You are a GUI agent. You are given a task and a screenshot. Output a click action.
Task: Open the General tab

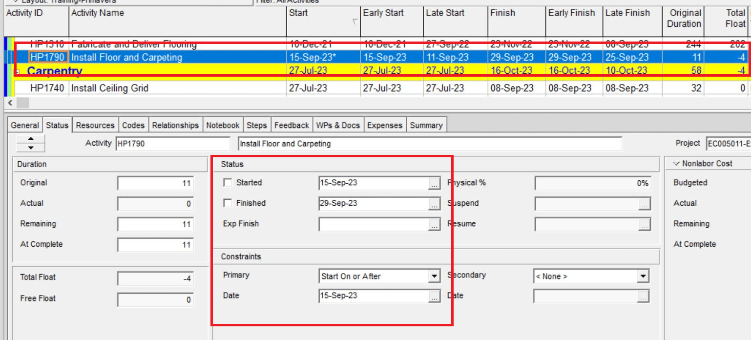point(25,126)
